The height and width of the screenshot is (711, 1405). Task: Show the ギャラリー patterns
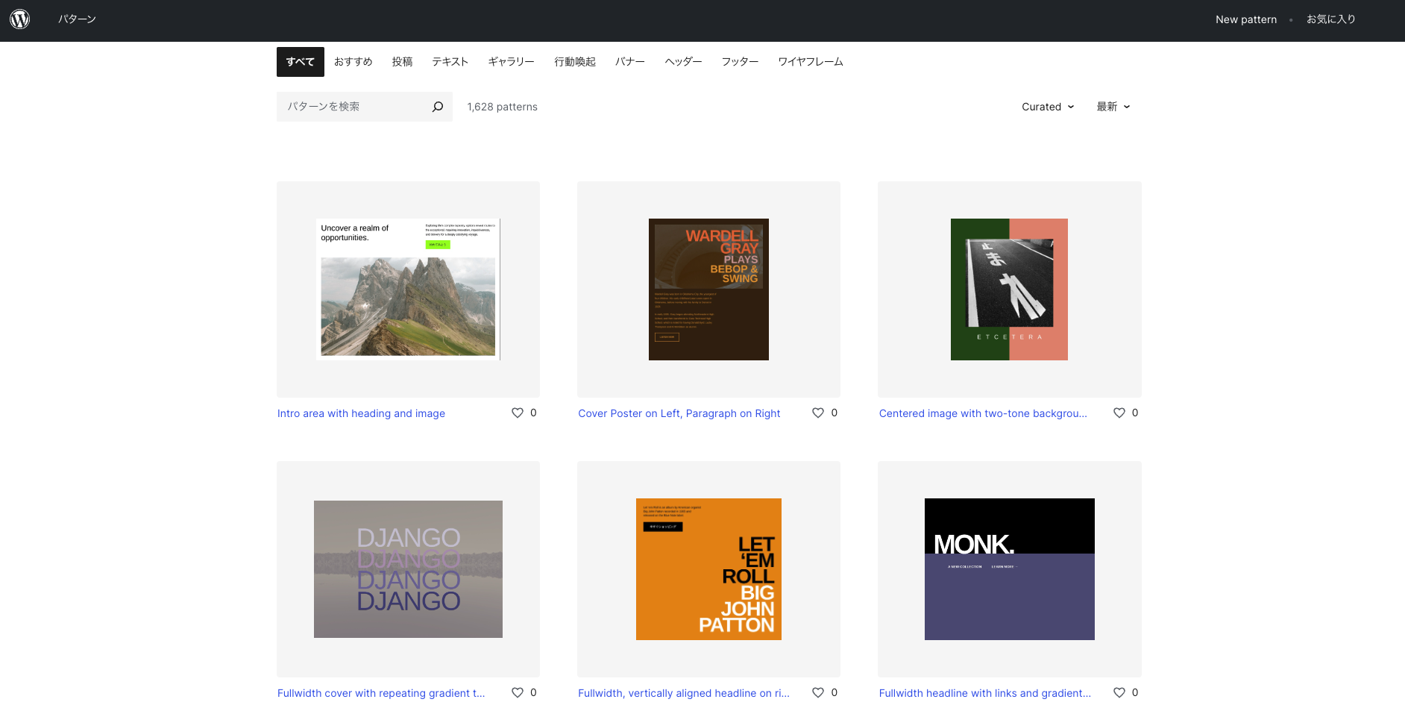[x=512, y=62]
